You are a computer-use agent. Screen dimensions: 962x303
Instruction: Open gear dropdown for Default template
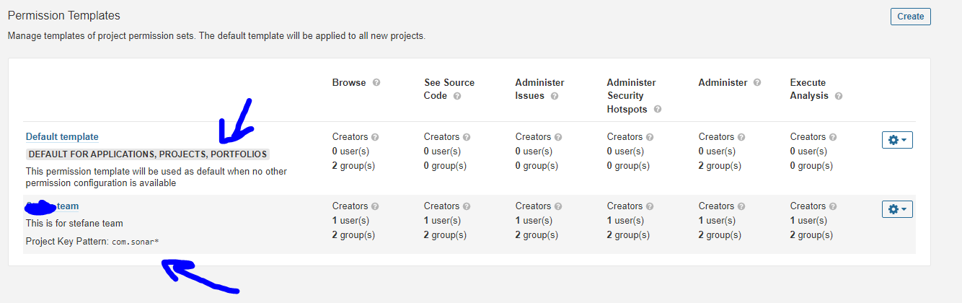click(897, 140)
